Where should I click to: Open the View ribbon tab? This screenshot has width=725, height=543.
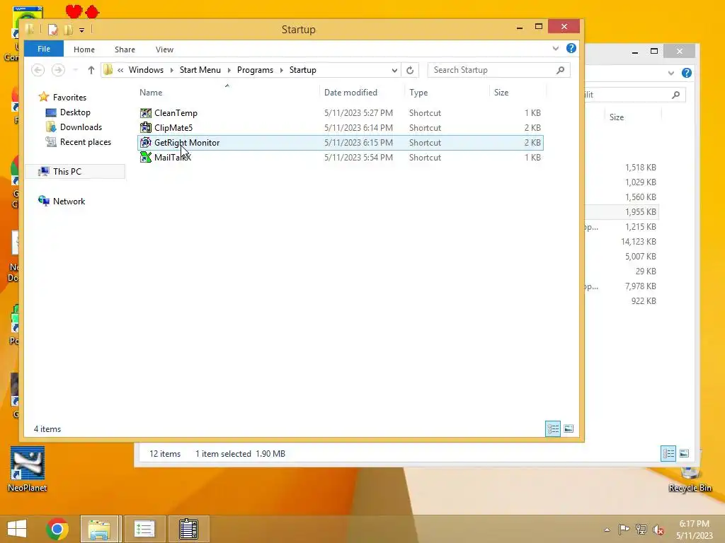pyautogui.click(x=164, y=49)
